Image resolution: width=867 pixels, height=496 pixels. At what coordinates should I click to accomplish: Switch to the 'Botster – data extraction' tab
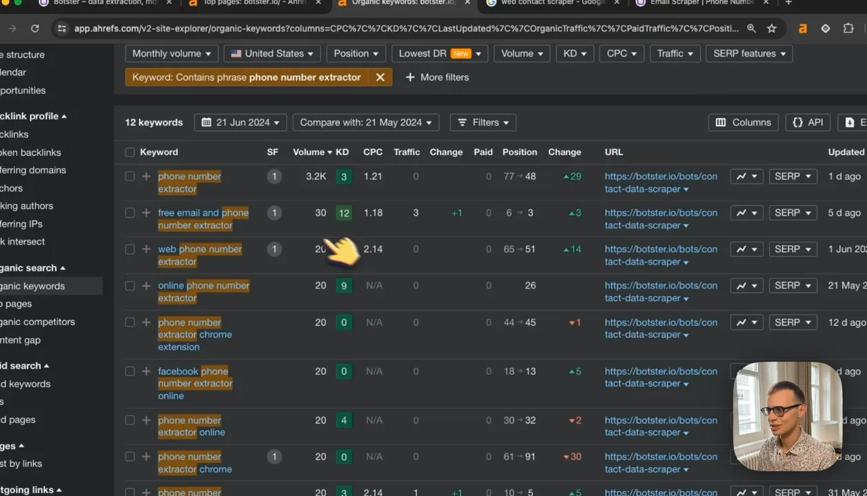(x=105, y=3)
